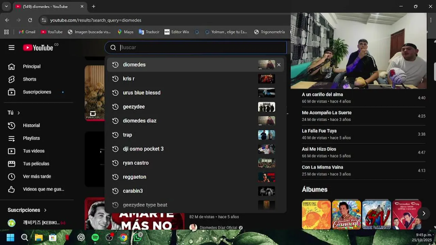Click Chrome icon in taskbar

(x=123, y=238)
